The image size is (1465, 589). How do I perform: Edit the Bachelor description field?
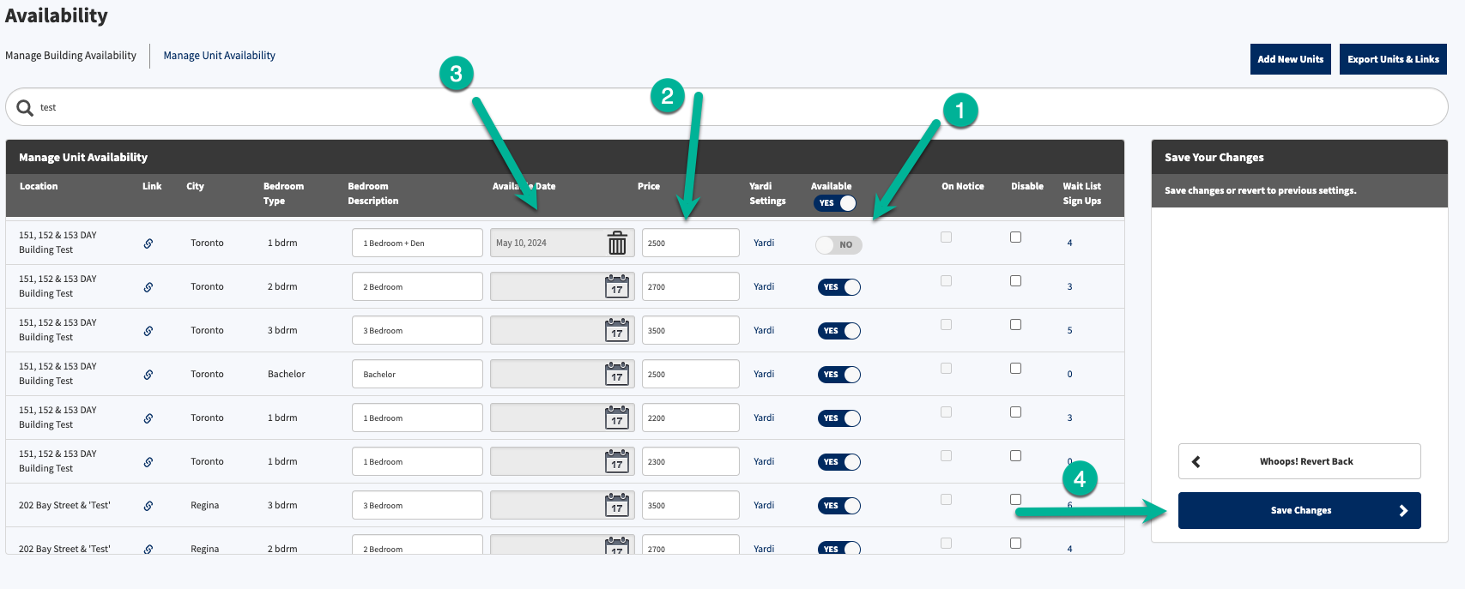[417, 374]
